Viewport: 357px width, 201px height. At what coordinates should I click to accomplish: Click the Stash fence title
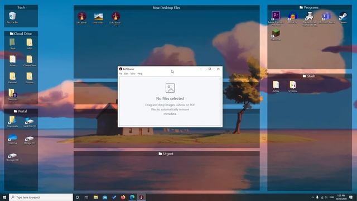(x=309, y=76)
